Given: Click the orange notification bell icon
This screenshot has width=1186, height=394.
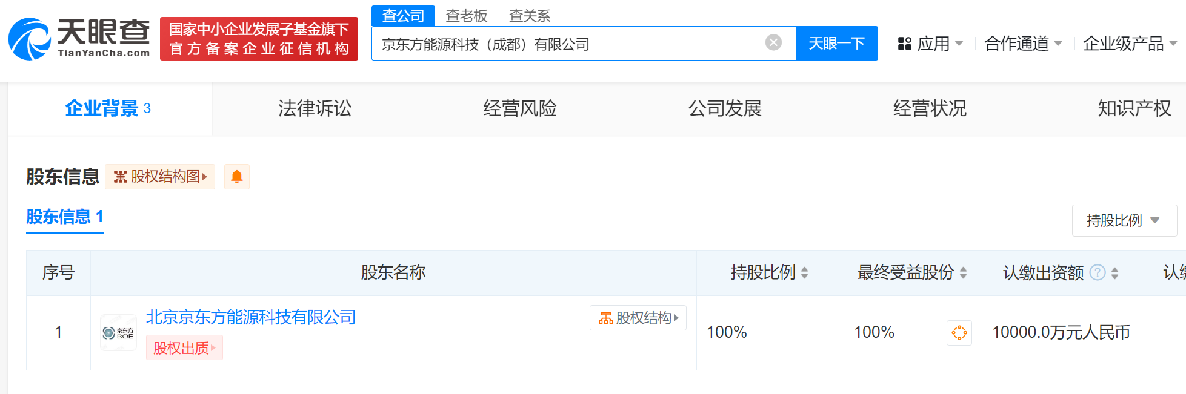Looking at the screenshot, I should point(237,177).
